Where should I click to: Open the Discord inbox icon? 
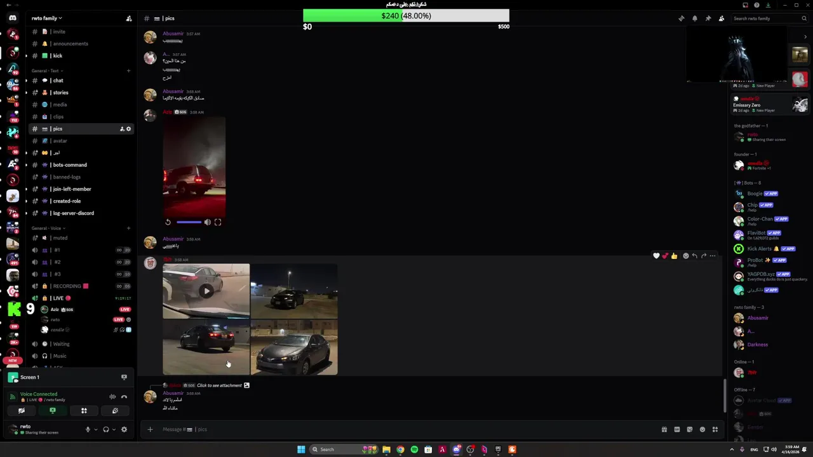click(746, 5)
